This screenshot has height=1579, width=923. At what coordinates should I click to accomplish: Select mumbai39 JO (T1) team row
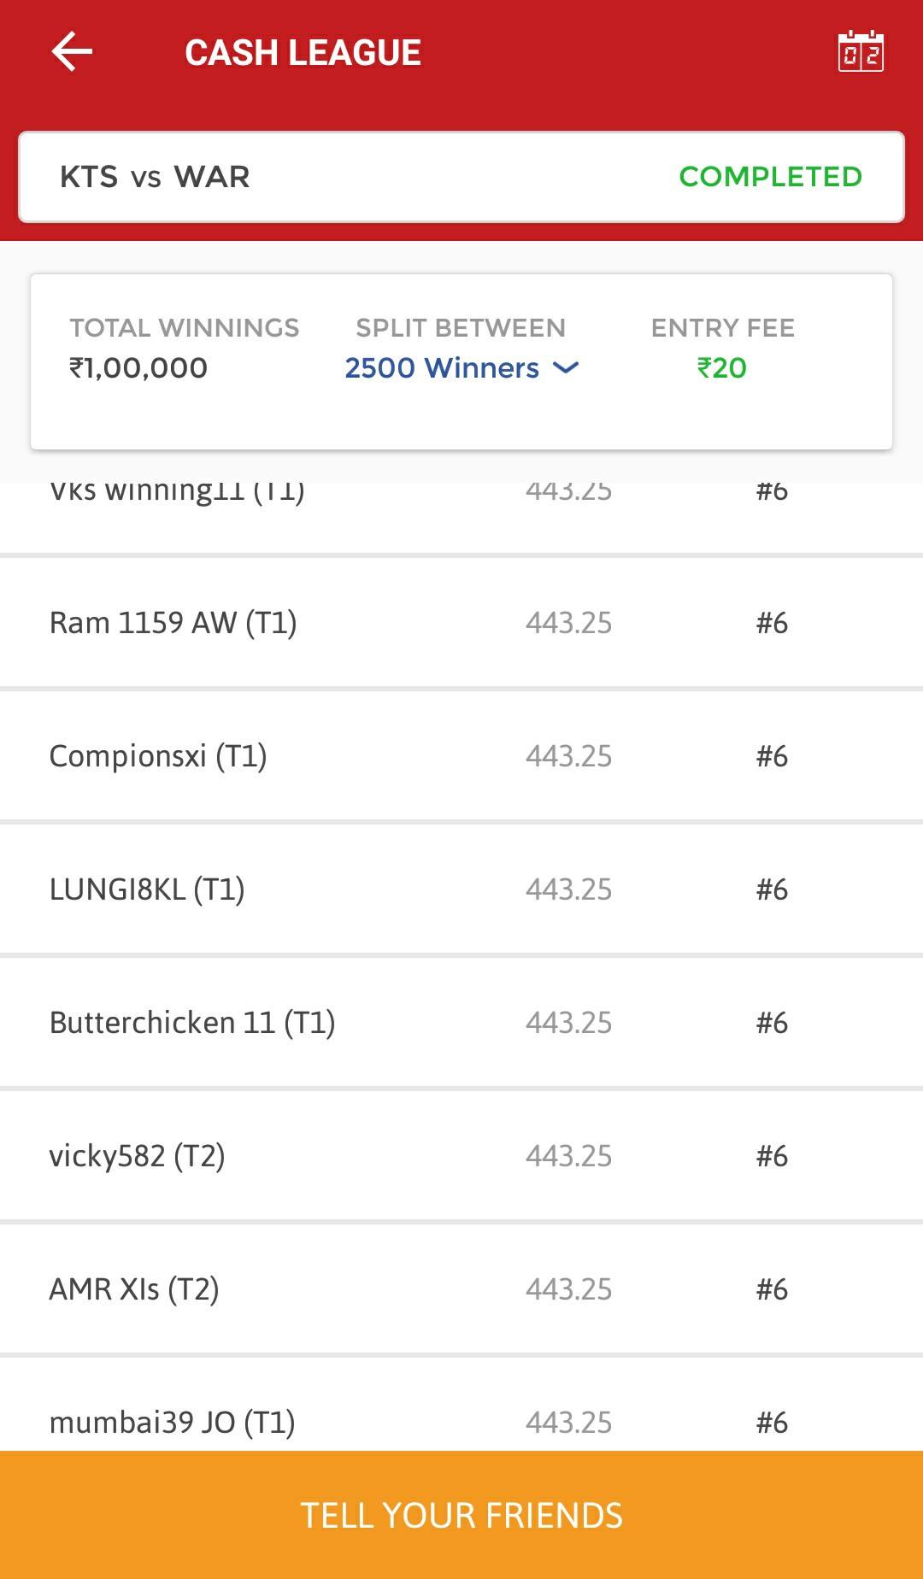(x=461, y=1406)
